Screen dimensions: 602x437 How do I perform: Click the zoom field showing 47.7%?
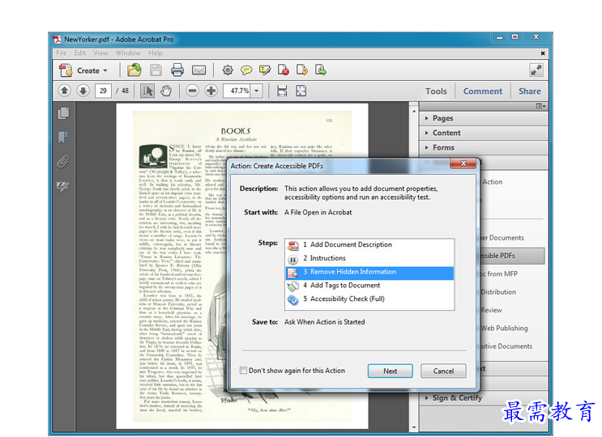click(x=237, y=91)
